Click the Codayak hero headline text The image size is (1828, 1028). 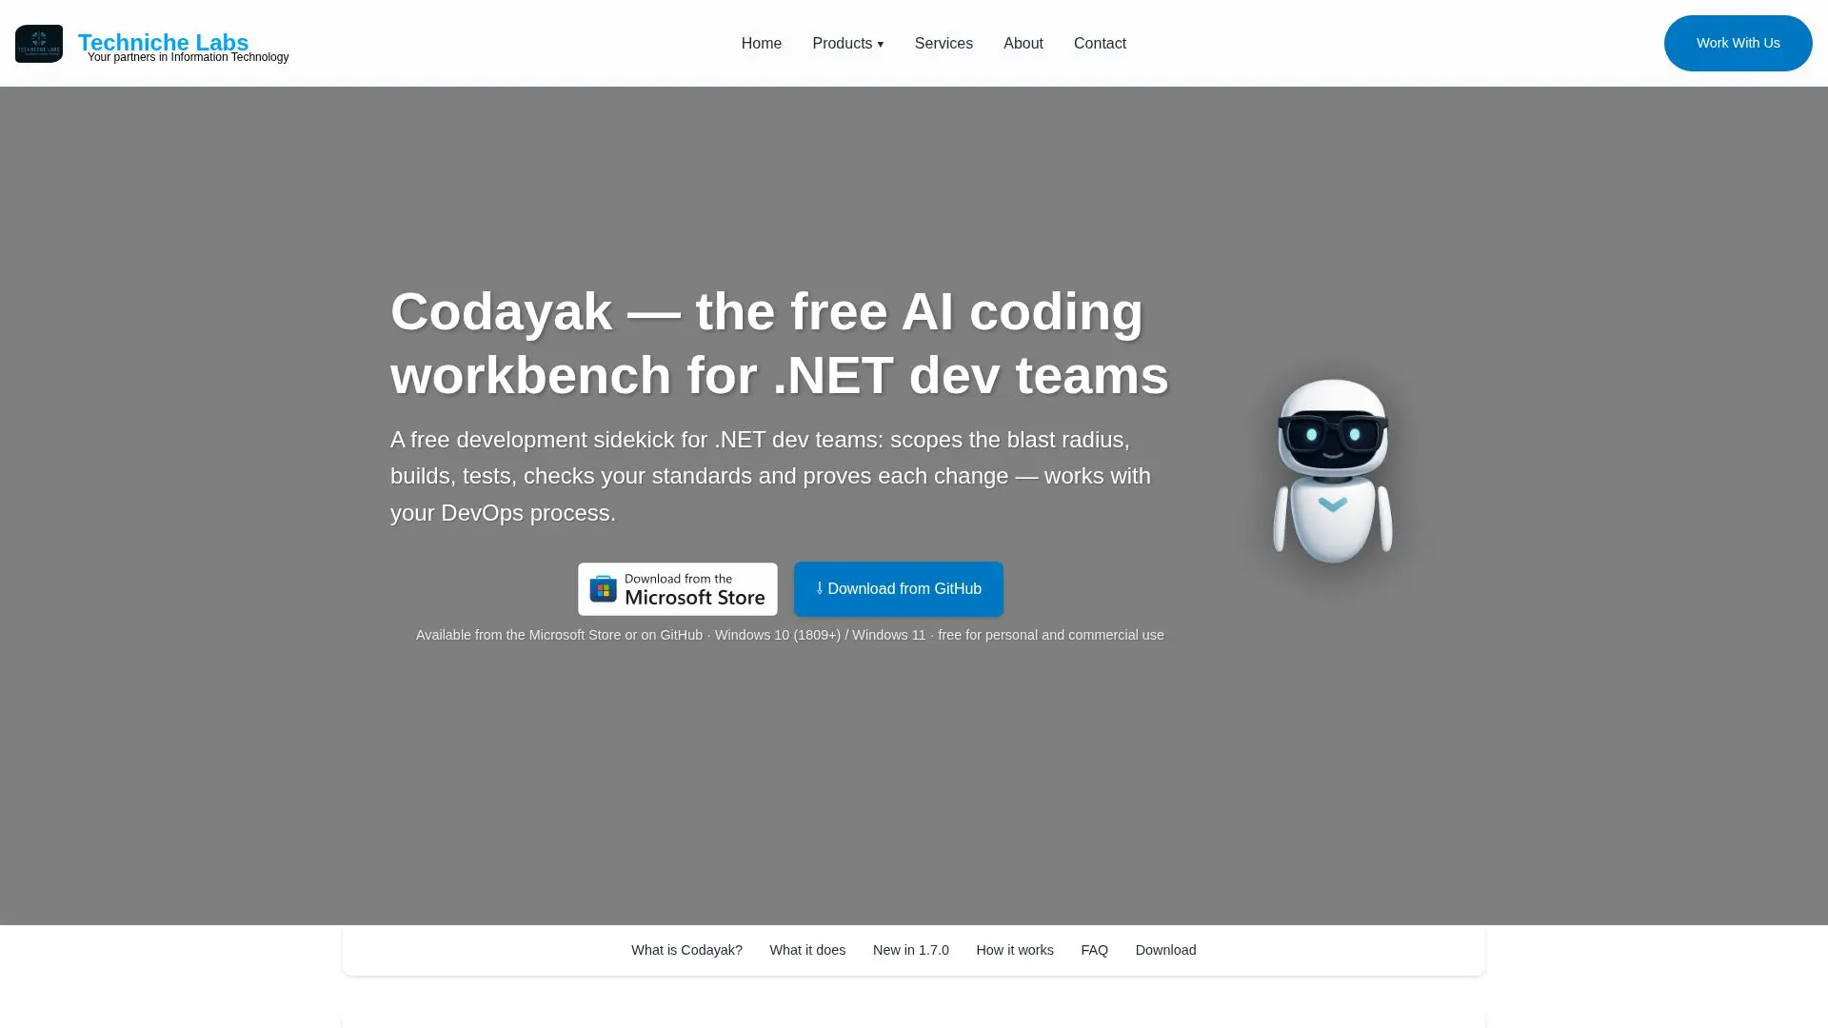point(780,343)
